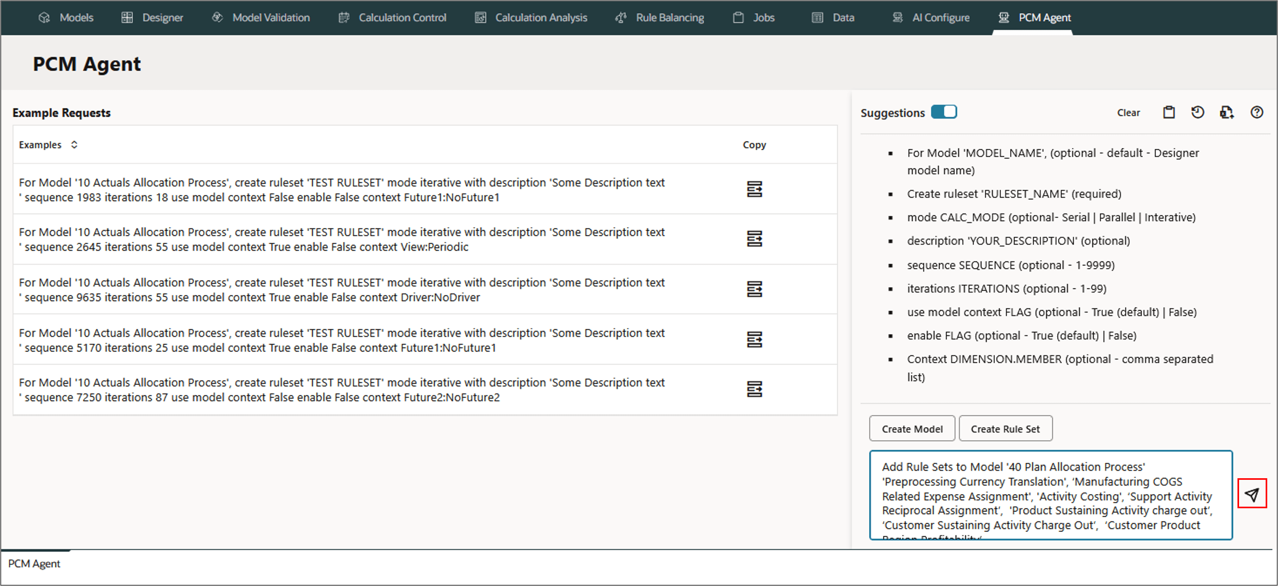
Task: Toggle the Suggestions switch off
Action: tap(944, 112)
